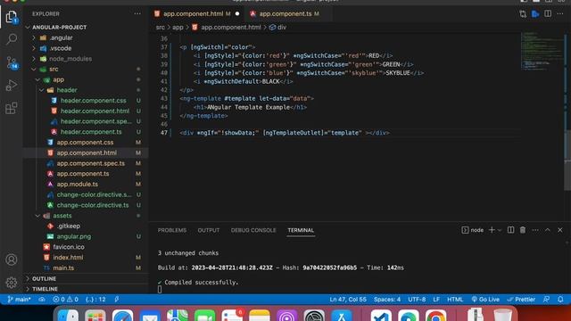Screen dimensions: 571x321
Task: Open the Search view in activity bar
Action: (12, 39)
